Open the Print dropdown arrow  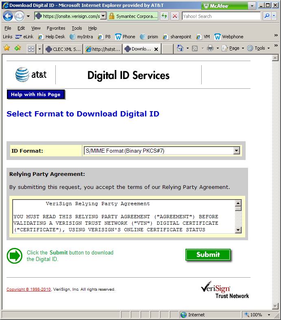[218, 48]
